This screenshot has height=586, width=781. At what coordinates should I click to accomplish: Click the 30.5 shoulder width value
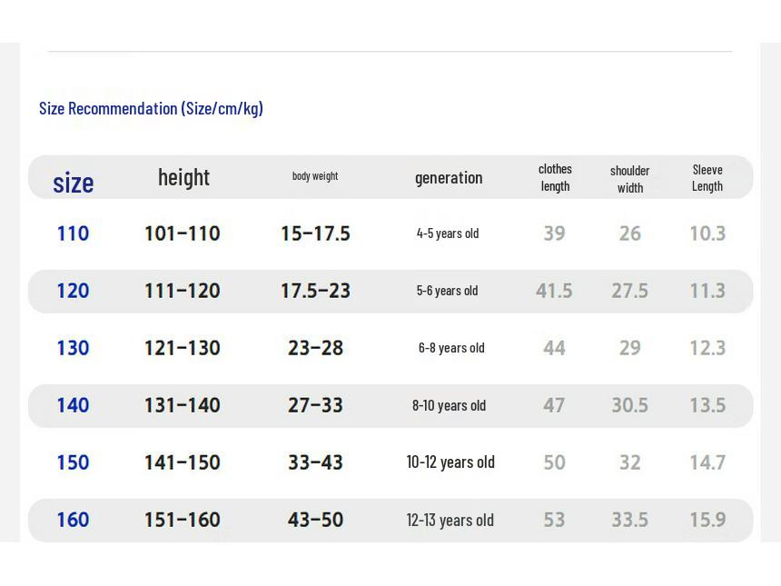tap(630, 405)
